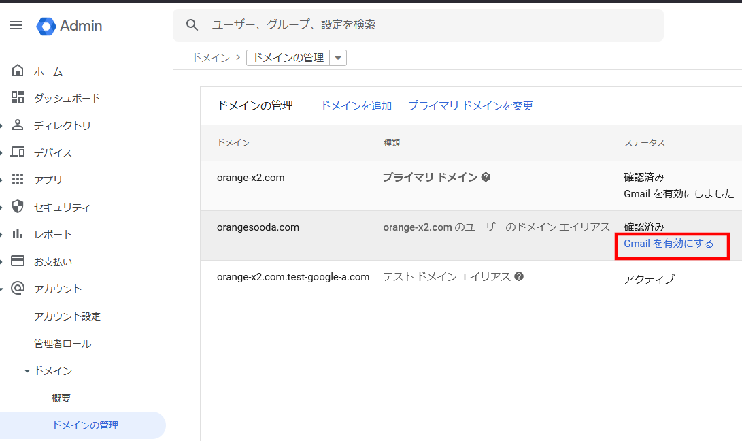
Task: Open the hamburger main menu
Action: (16, 26)
